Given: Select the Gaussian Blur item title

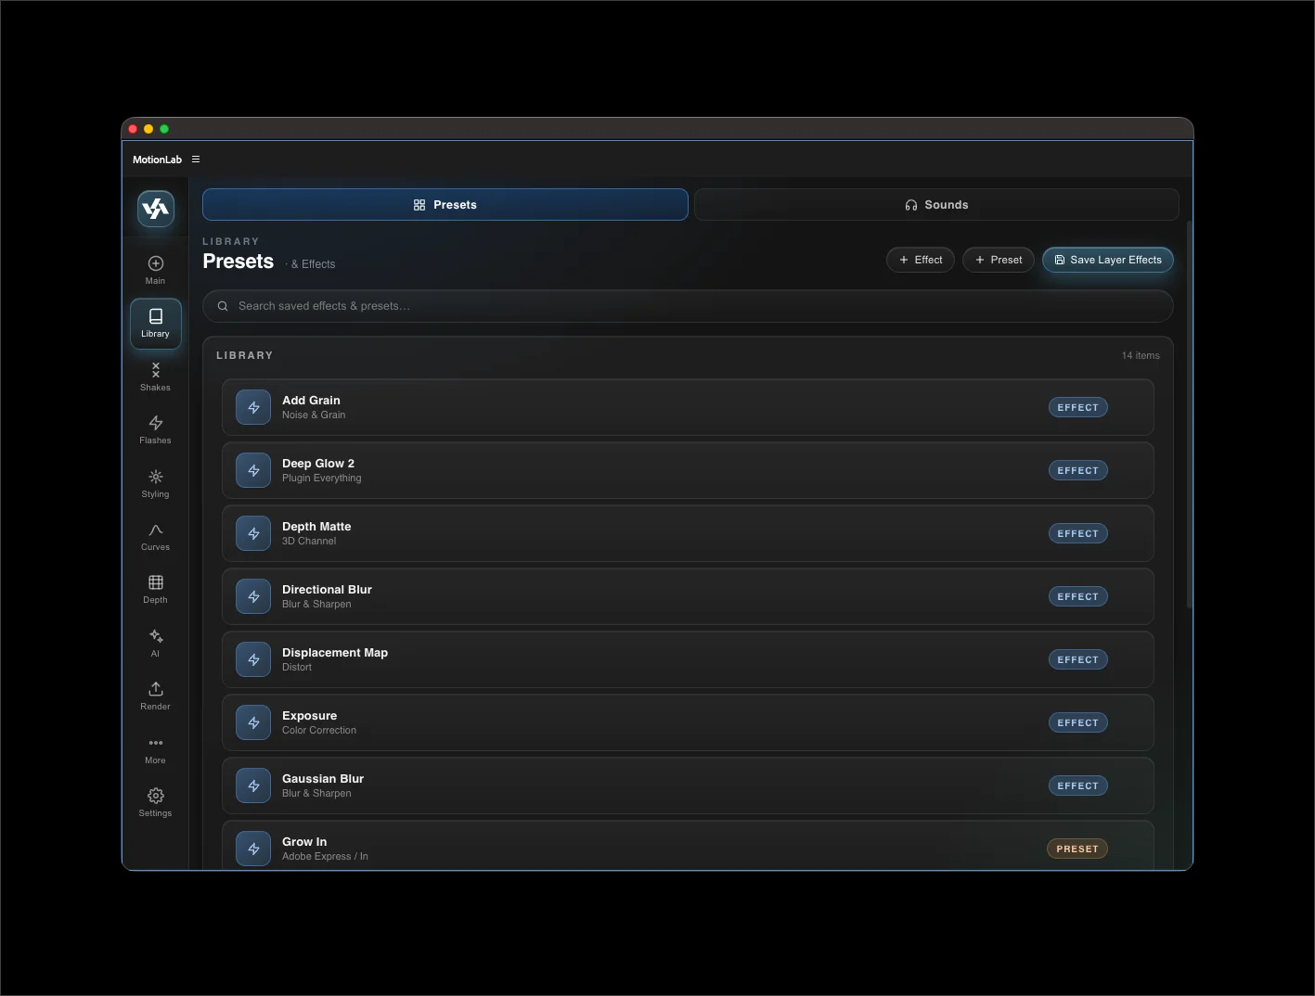Looking at the screenshot, I should [x=323, y=779].
